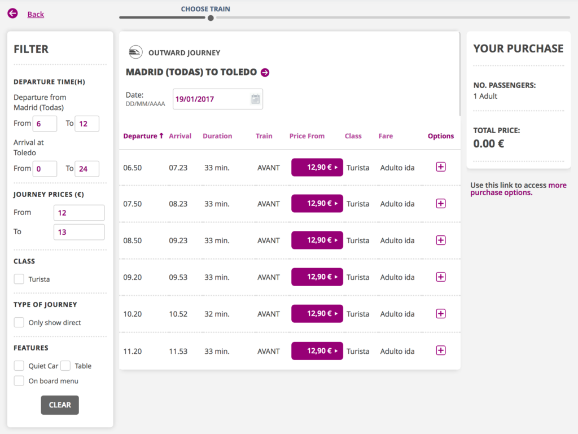Expand options for the 11.20 train
The image size is (578, 434).
(440, 350)
